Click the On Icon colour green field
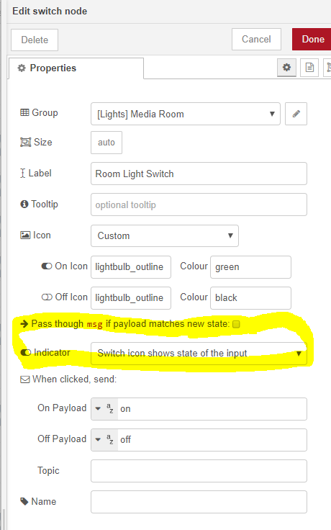This screenshot has height=530, width=331. tap(250, 267)
